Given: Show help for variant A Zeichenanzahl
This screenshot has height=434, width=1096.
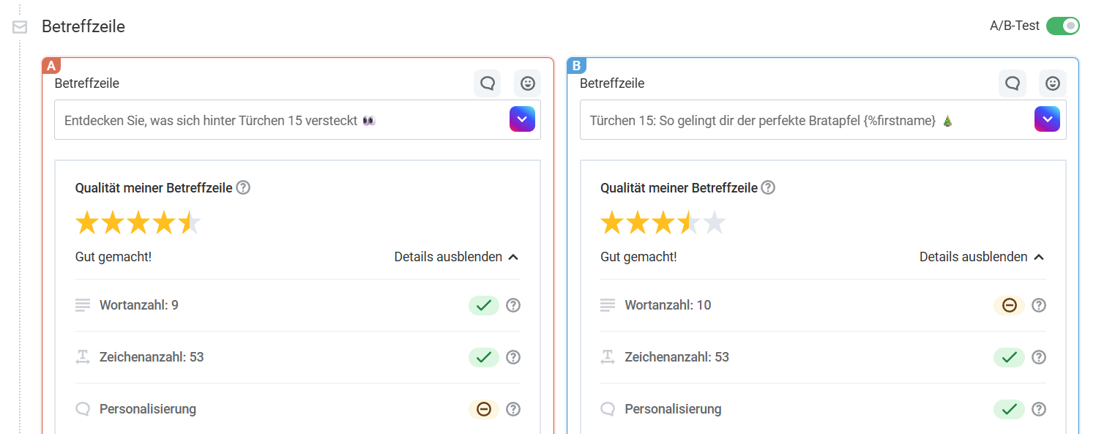Looking at the screenshot, I should [513, 357].
